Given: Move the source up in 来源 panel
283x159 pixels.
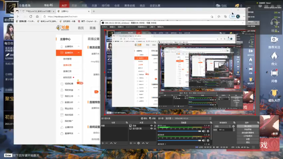Looking at the screenshot, I should tap(143, 143).
